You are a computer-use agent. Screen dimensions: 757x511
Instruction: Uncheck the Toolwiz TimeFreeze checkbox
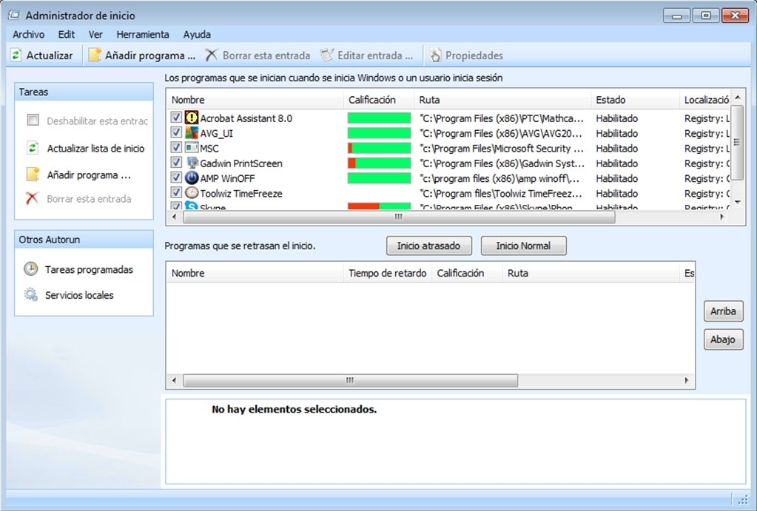(x=176, y=192)
